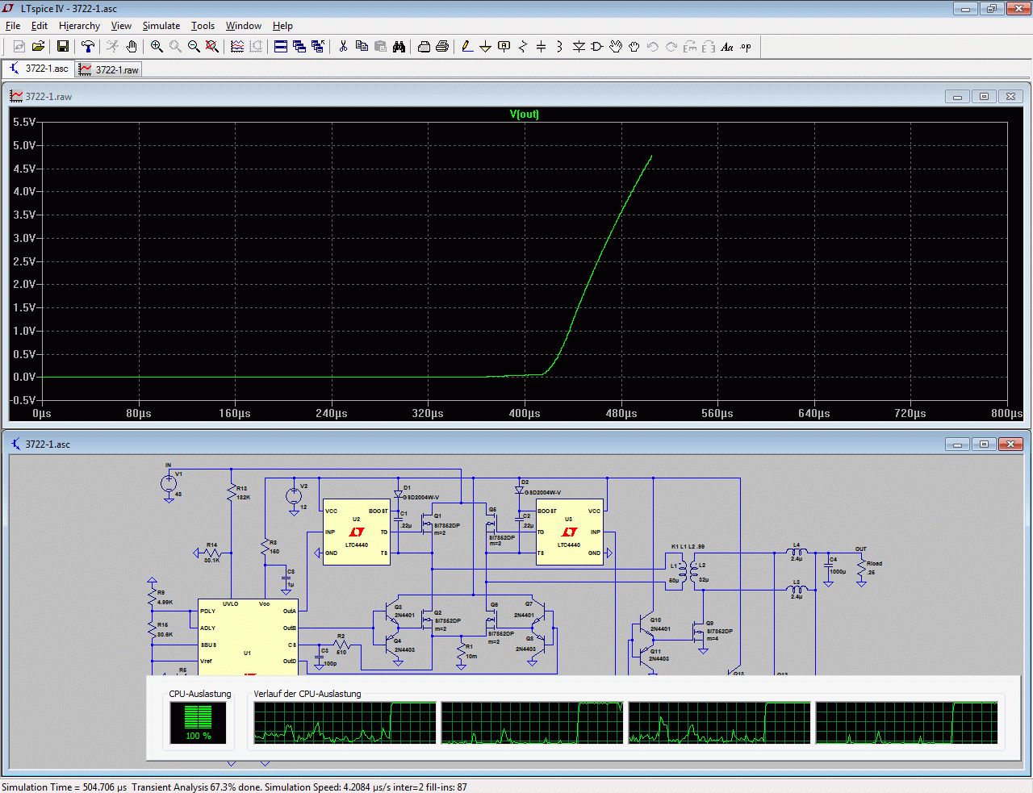Halt the simulation with the hand icon
The height and width of the screenshot is (793, 1033).
point(132,47)
